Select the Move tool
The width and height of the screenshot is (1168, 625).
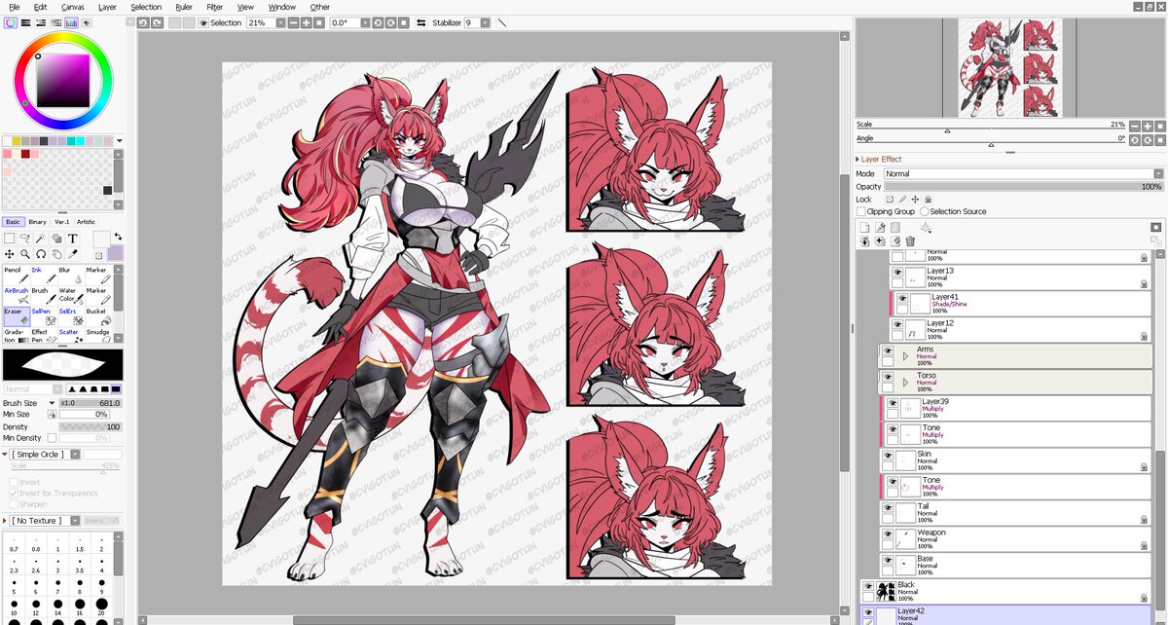tap(10, 254)
